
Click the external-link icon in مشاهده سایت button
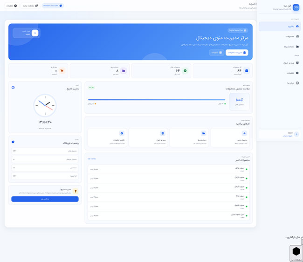[x=36, y=6]
